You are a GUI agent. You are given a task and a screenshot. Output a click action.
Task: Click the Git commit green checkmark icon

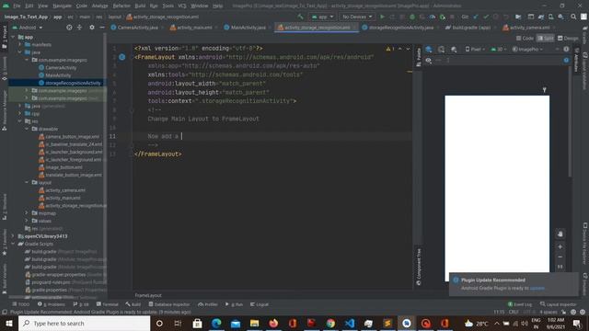(486, 17)
